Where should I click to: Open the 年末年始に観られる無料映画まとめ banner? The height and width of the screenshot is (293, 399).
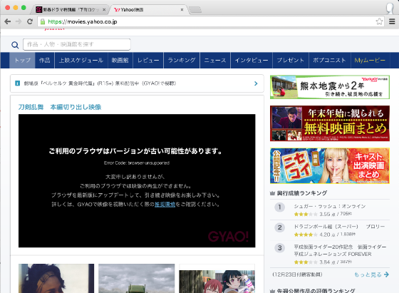pyautogui.click(x=330, y=123)
